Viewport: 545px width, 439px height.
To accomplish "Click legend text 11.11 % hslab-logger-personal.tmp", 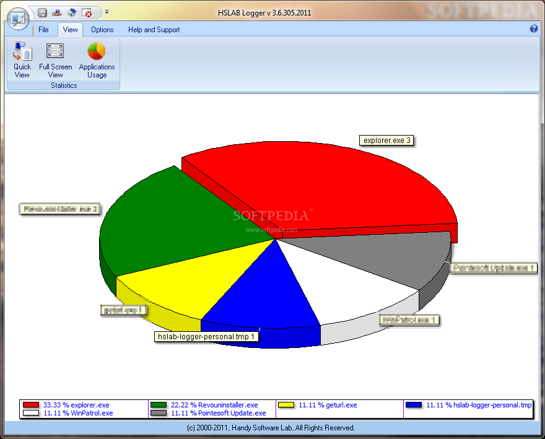I will pyautogui.click(x=479, y=405).
